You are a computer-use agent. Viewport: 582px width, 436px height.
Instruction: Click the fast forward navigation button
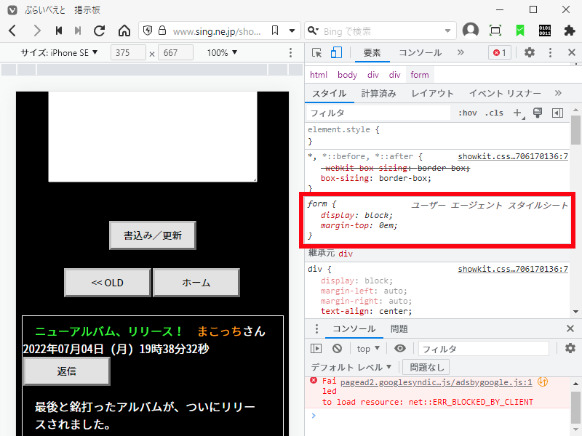point(78,31)
